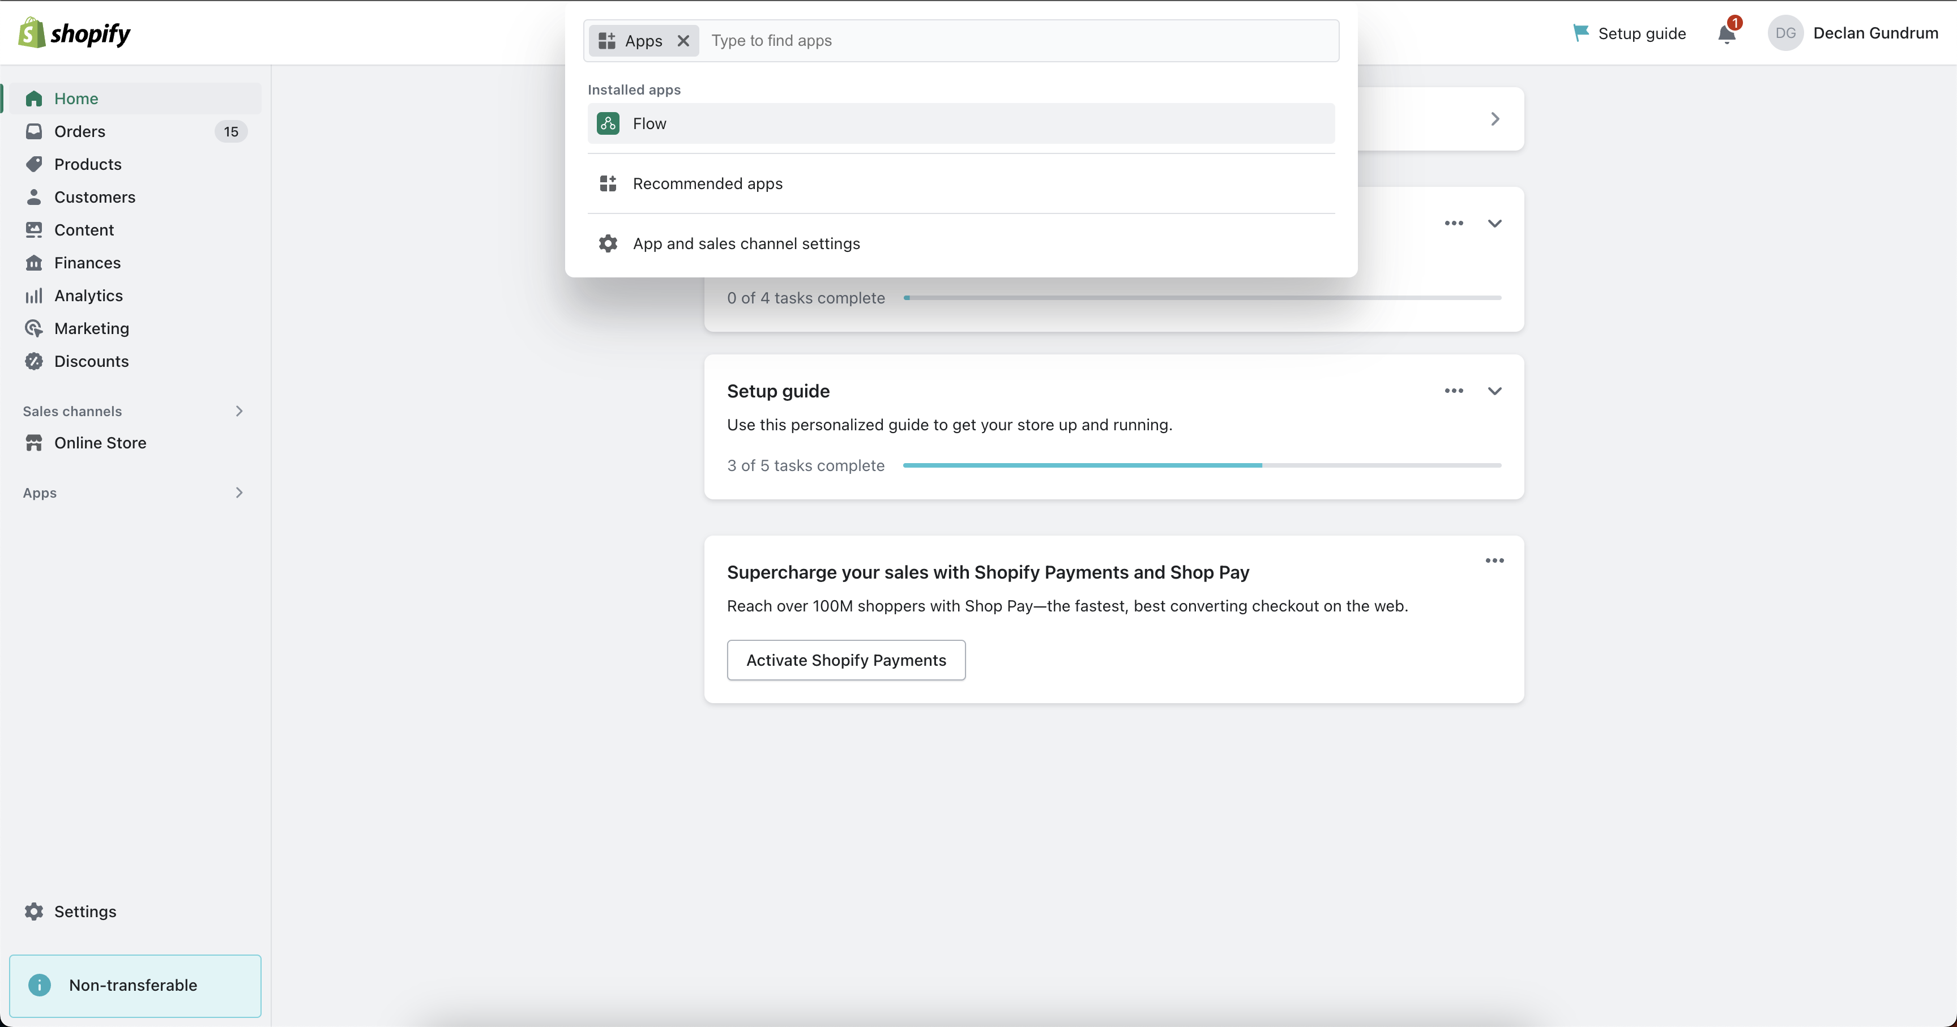
Task: Open the Discounts page
Action: click(91, 361)
